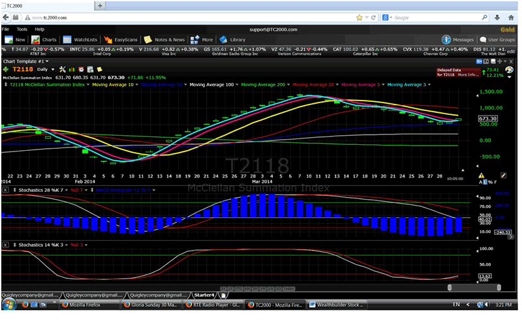Viewport: 522px width, 327px height.
Task: Open Moving Average 10 dropdown arrow
Action: [136, 84]
